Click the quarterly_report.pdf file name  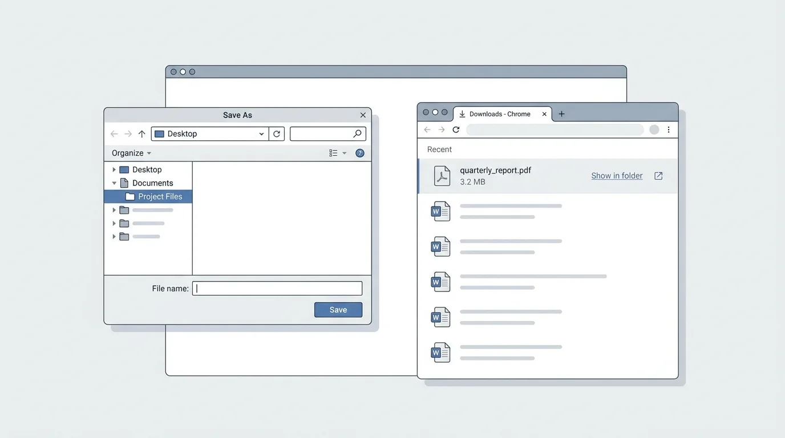tap(495, 170)
